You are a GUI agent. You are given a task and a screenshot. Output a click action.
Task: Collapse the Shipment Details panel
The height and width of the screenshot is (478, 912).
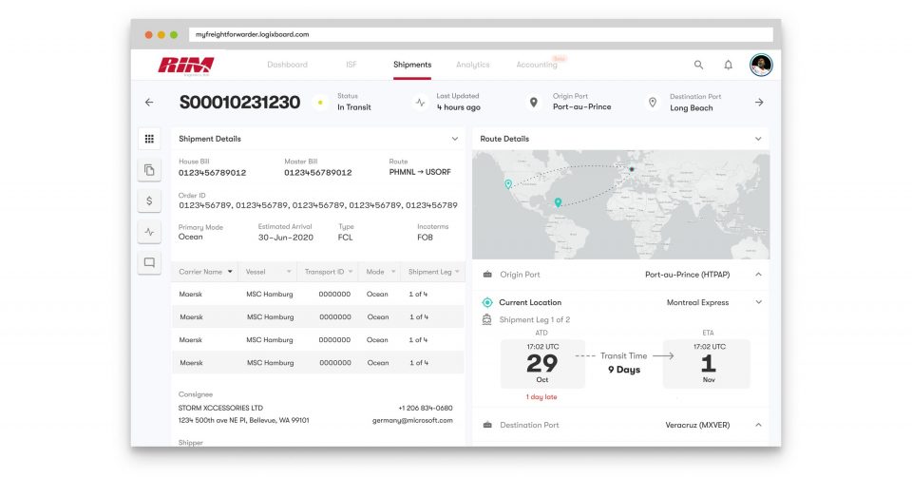pyautogui.click(x=454, y=139)
